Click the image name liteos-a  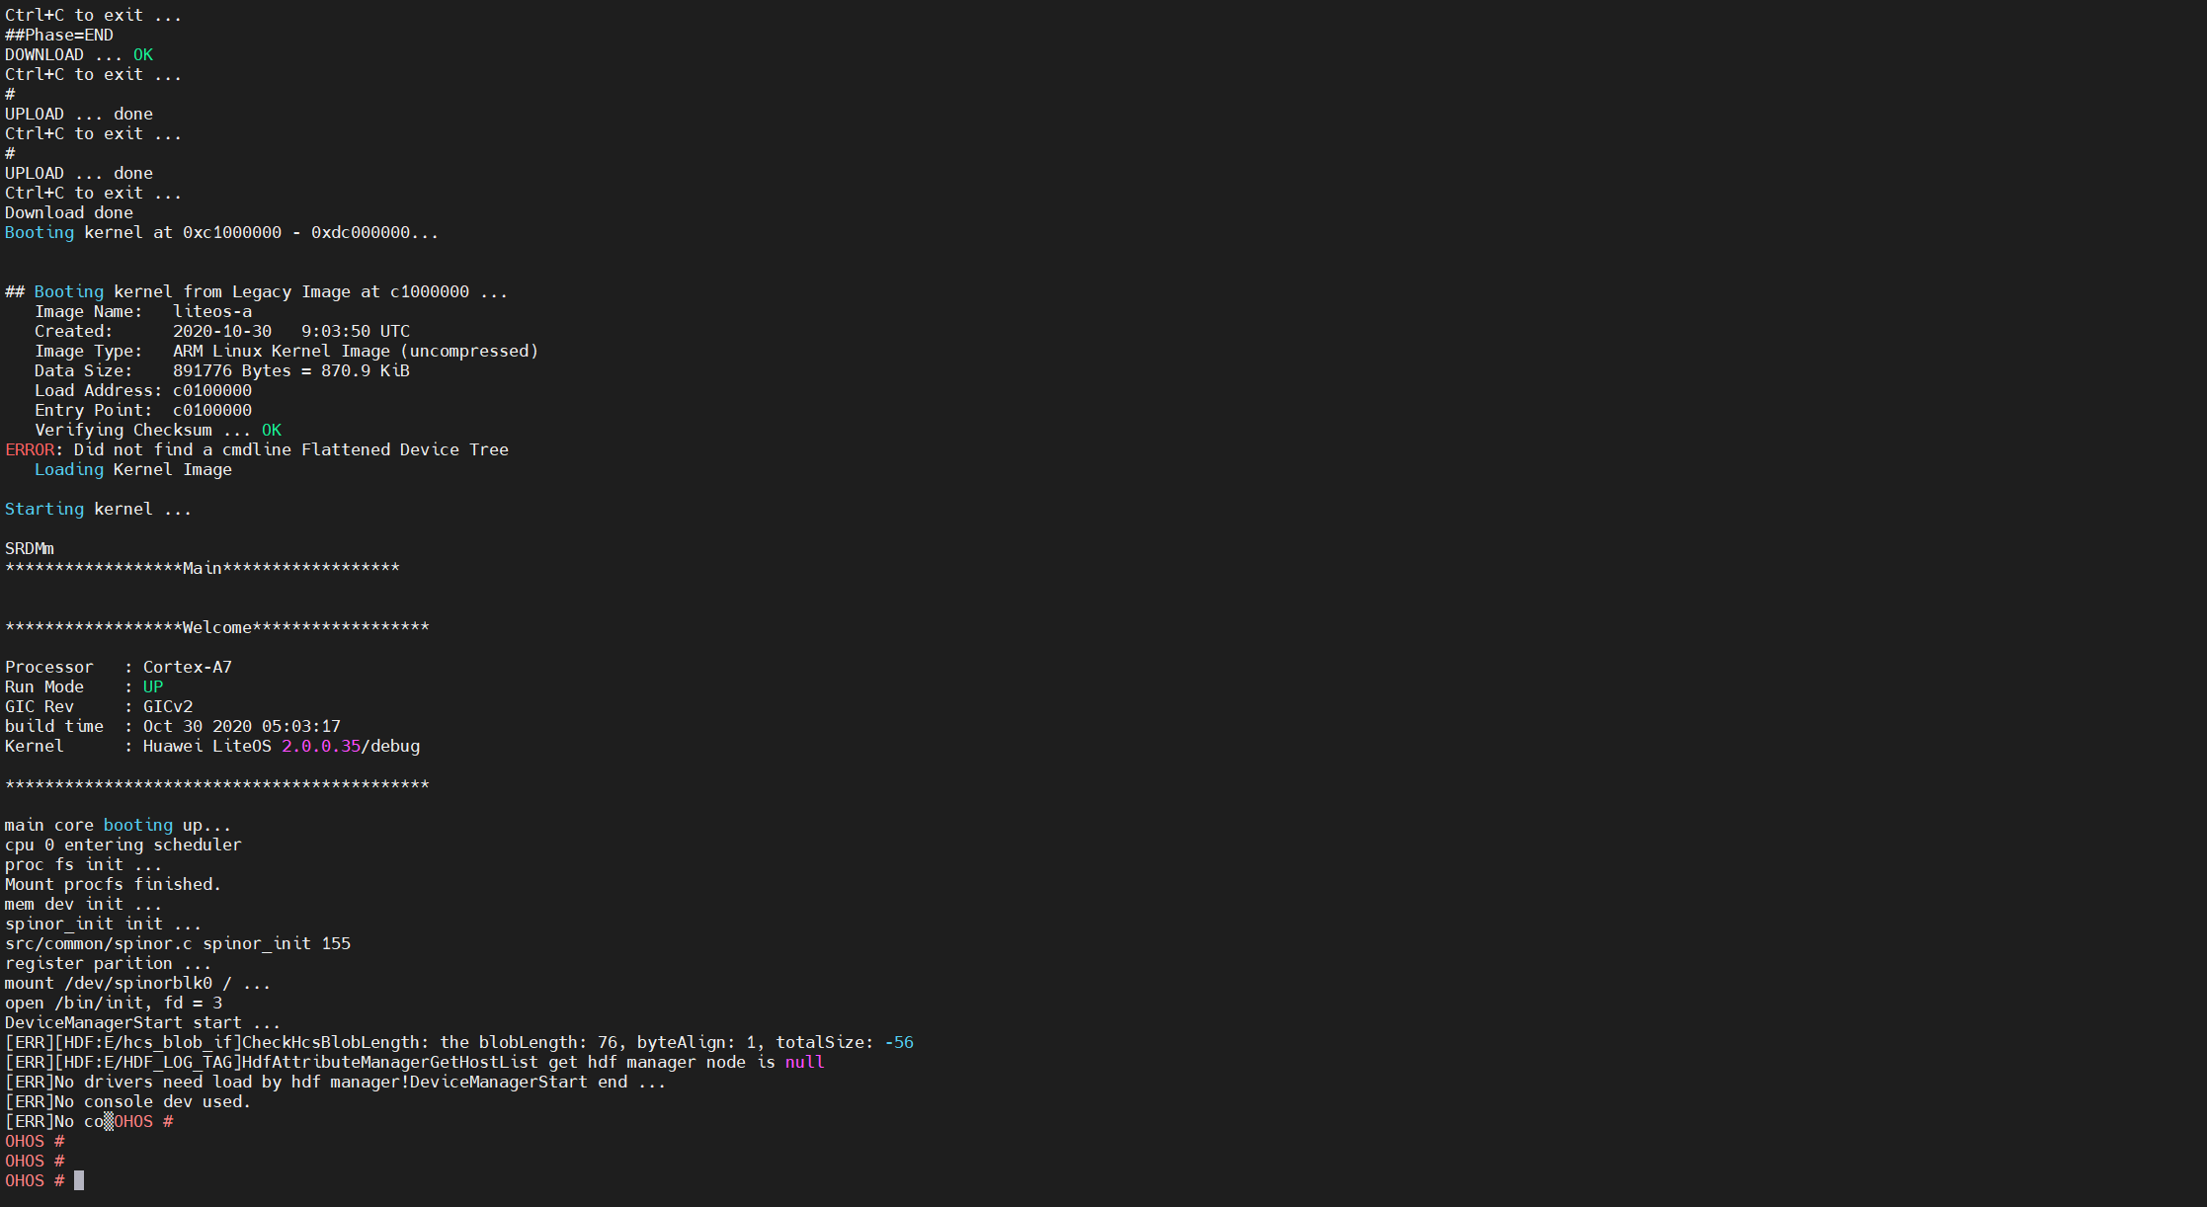pos(212,312)
